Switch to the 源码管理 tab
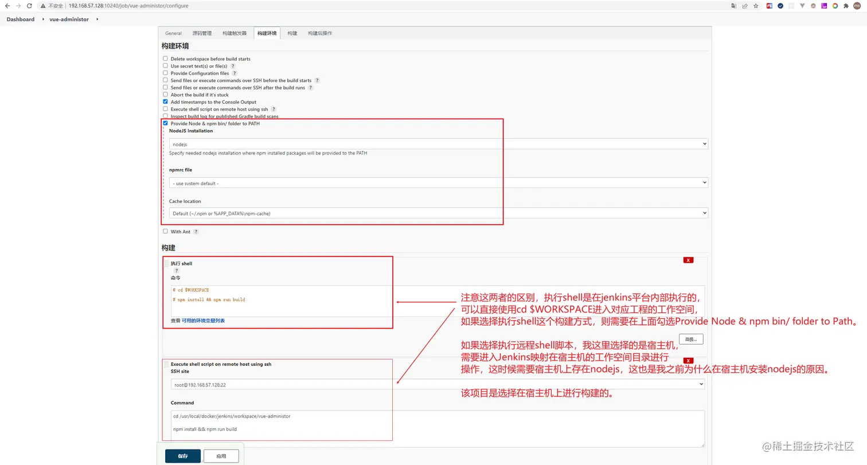 202,33
